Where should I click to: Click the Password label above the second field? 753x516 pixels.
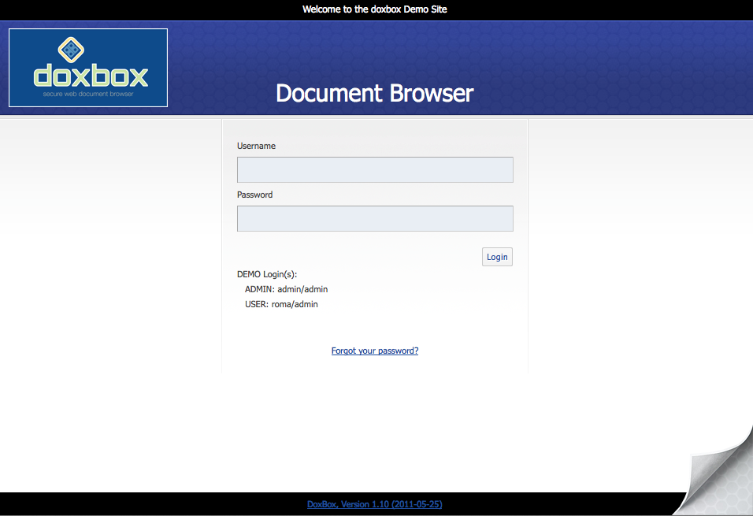tap(255, 195)
